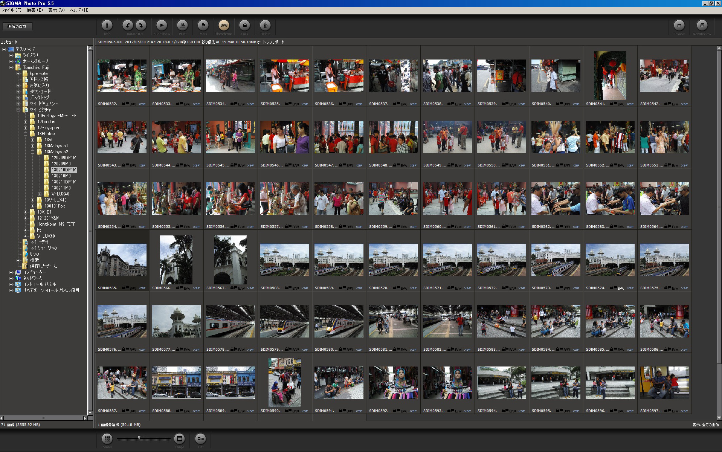Image resolution: width=722 pixels, height=452 pixels.
Task: Switch to List view
Action: (x=200, y=438)
